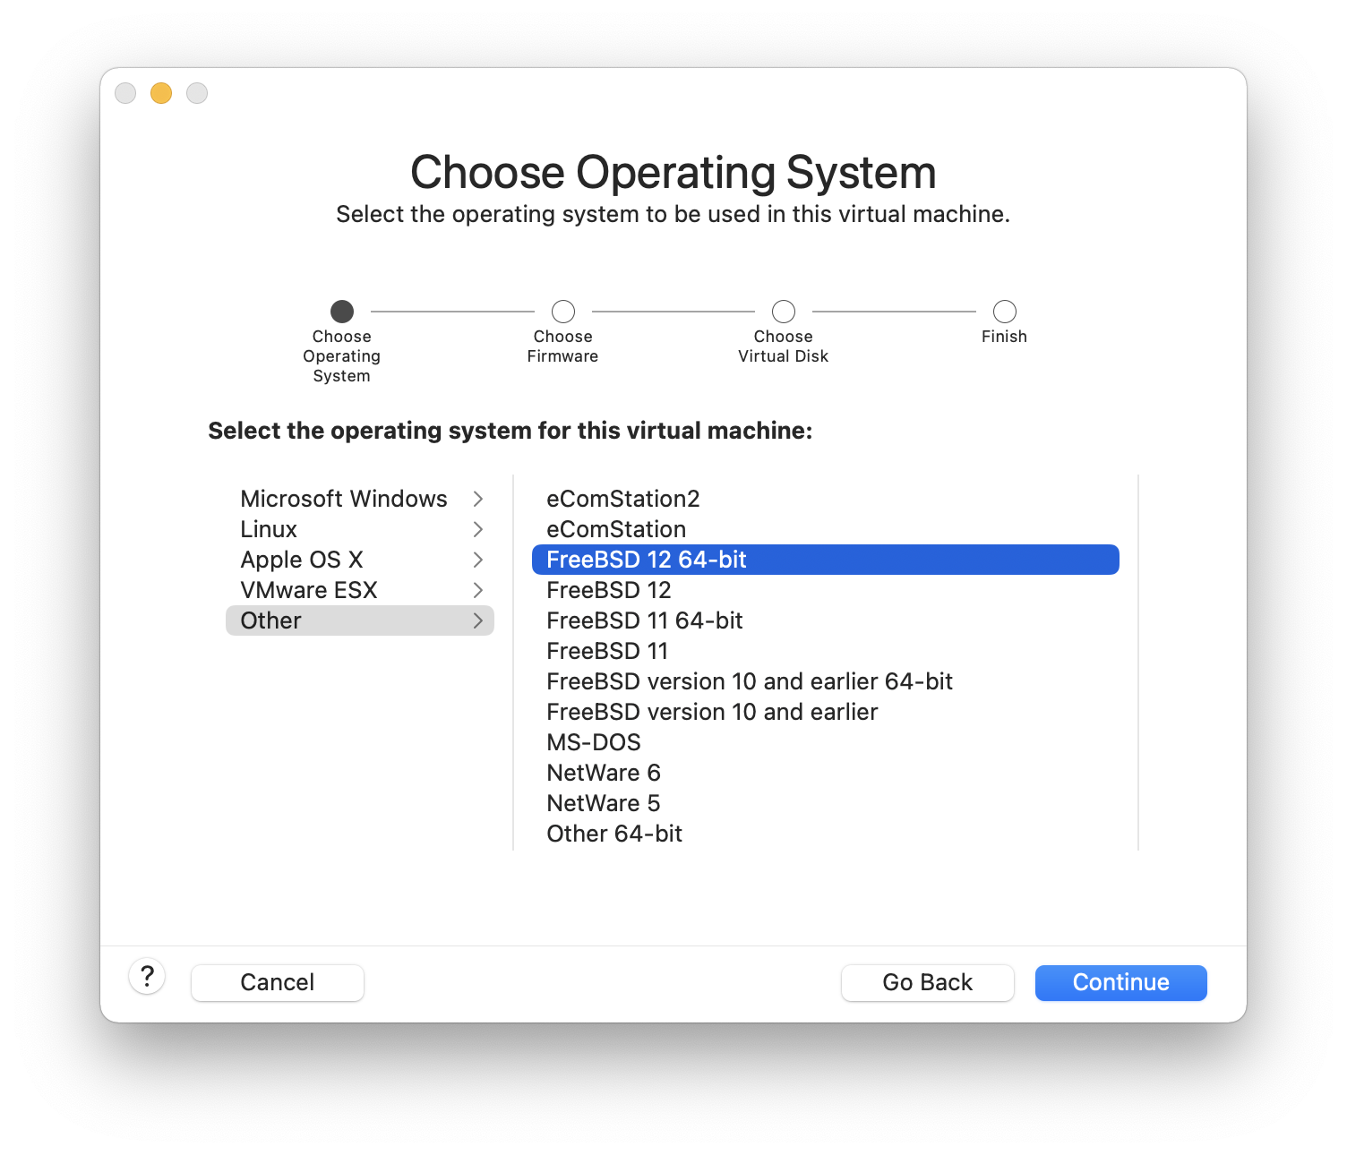
Task: Expand the Other category chevron
Action: click(x=480, y=620)
